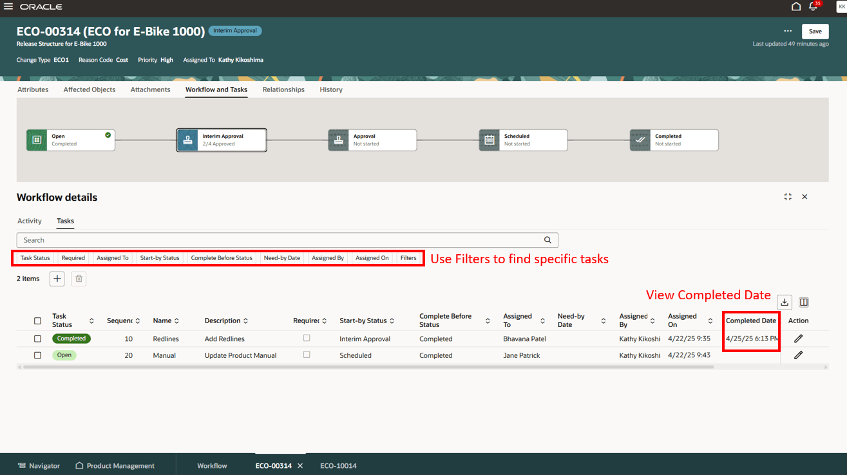This screenshot has height=475, width=847.
Task: Open the Navigator from the bottom bar
Action: point(39,466)
